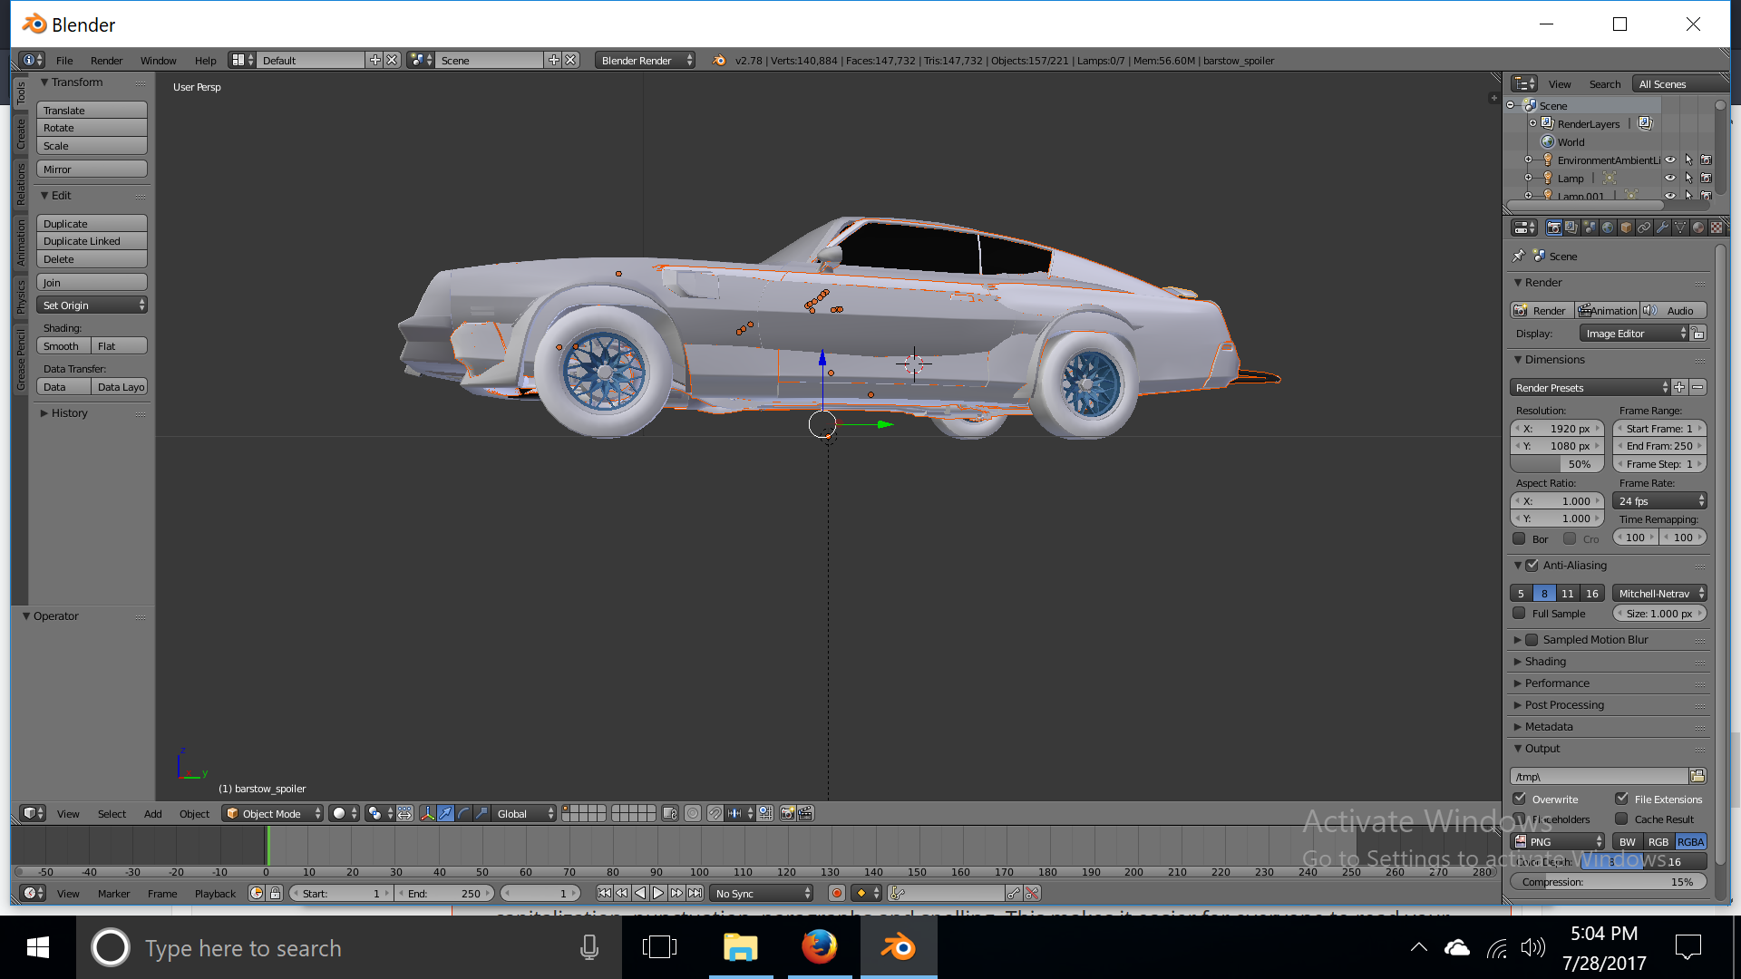Uncheck the Overwrite option
The width and height of the screenshot is (1741, 979).
click(x=1520, y=799)
